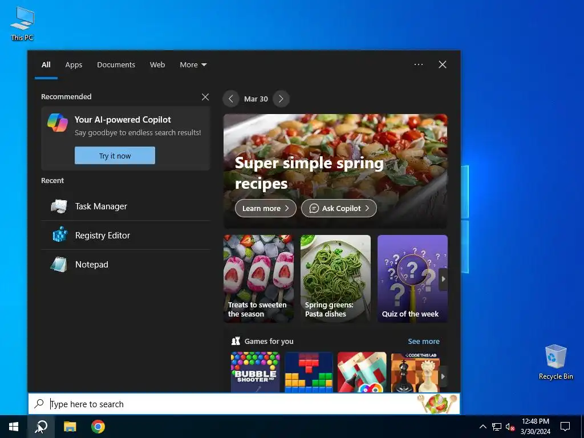Click Learn more on spring recipes
This screenshot has height=438, width=584.
coord(266,208)
